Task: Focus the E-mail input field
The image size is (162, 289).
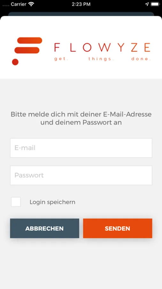Action: (81, 148)
